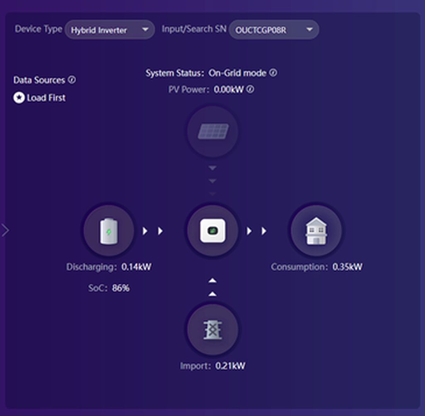This screenshot has width=425, height=416.
Task: Click the solar panel PV icon
Action: point(212,131)
